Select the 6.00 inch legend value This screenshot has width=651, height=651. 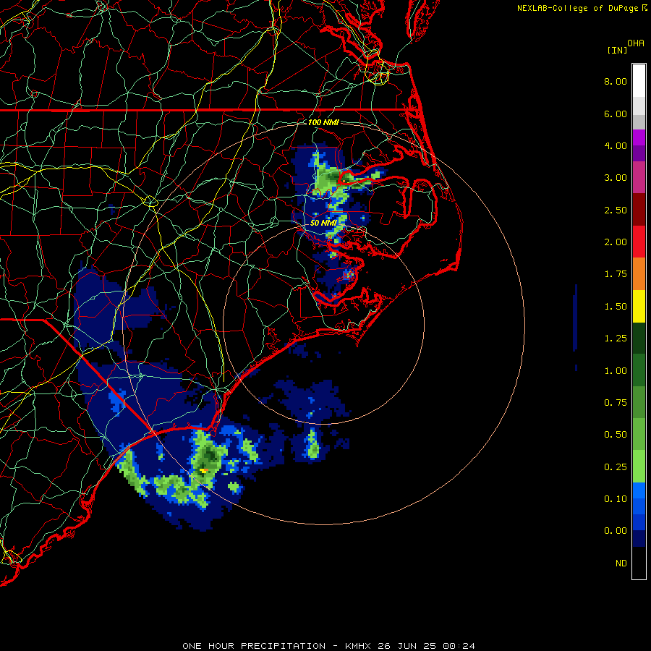pyautogui.click(x=616, y=114)
